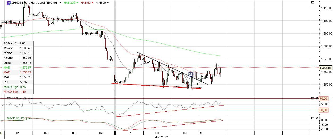Select the black MAE 1.358,25 row
Viewport: 334px width, 139px height.
[18, 77]
